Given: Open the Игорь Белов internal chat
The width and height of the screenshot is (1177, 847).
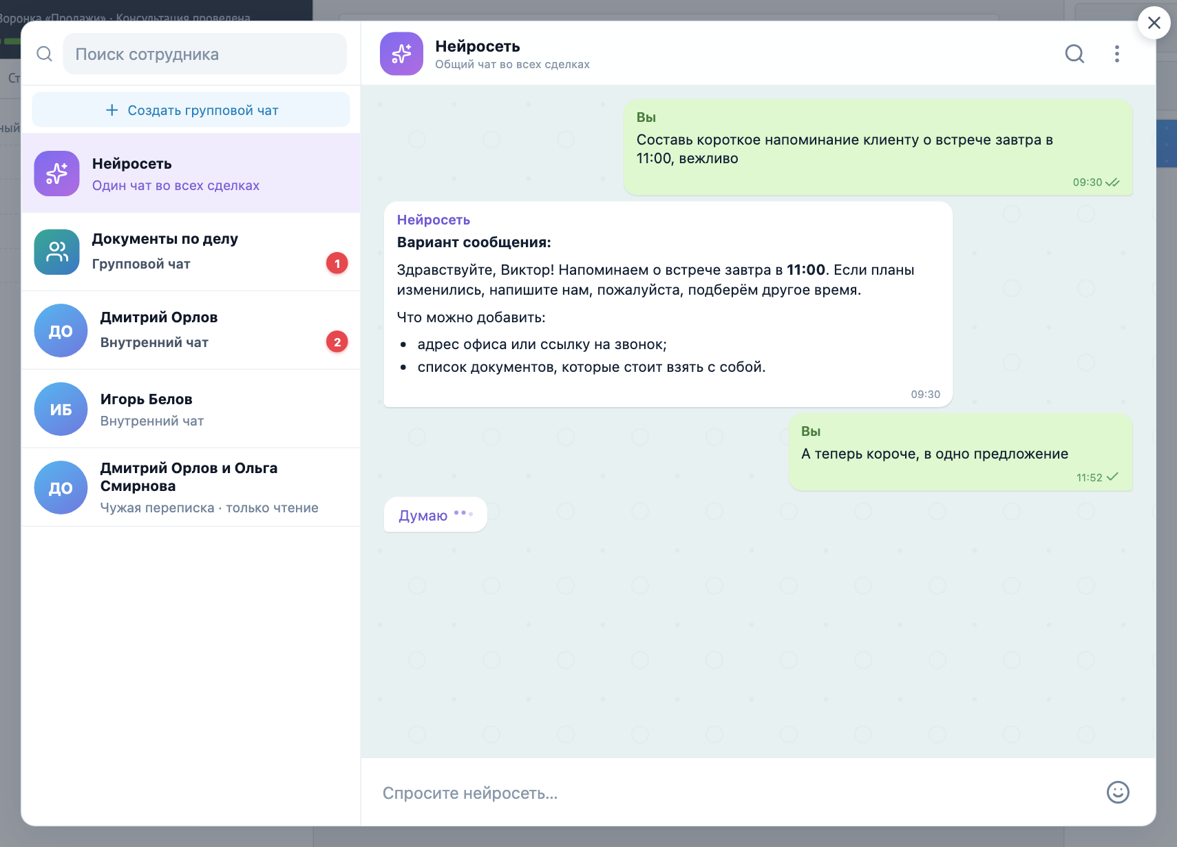Looking at the screenshot, I should click(191, 409).
